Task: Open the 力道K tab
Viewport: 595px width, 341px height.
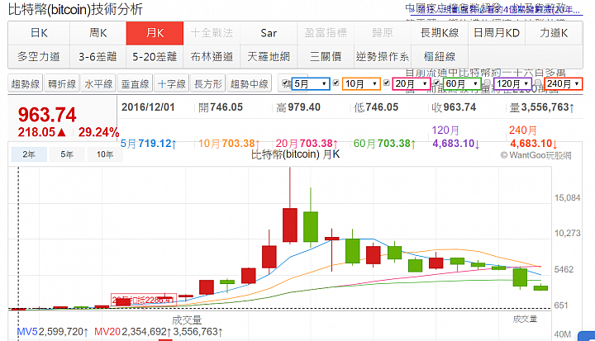Action: (554, 33)
